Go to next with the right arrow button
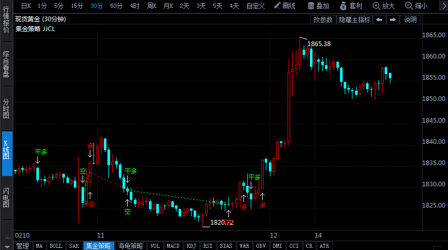This screenshot has width=448, height=250. pyautogui.click(x=393, y=20)
